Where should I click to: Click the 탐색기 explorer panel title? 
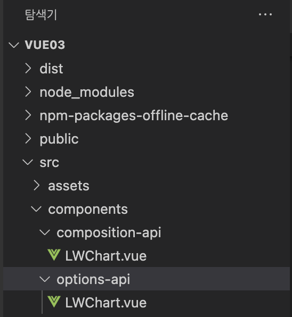point(41,14)
